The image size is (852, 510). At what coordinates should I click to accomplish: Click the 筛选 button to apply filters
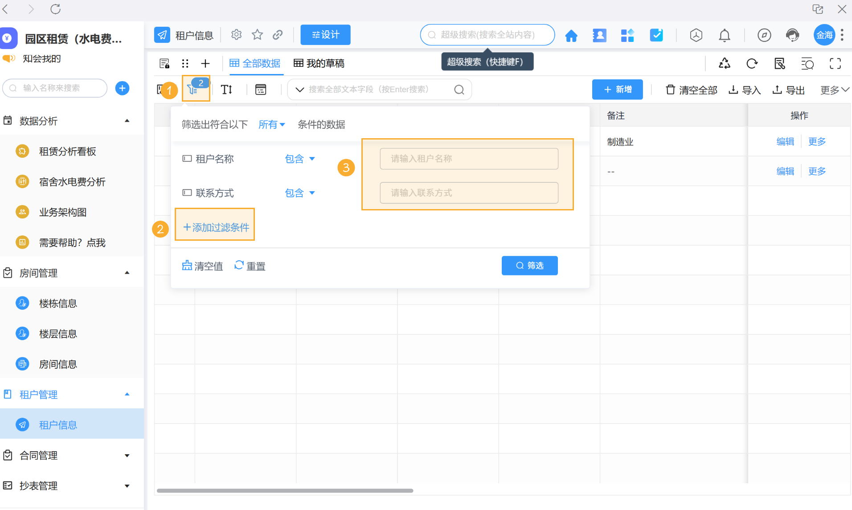pyautogui.click(x=529, y=265)
